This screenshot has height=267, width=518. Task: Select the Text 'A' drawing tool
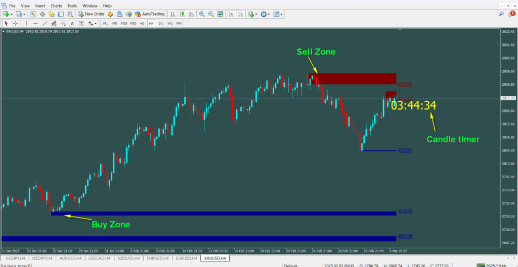tap(72, 23)
